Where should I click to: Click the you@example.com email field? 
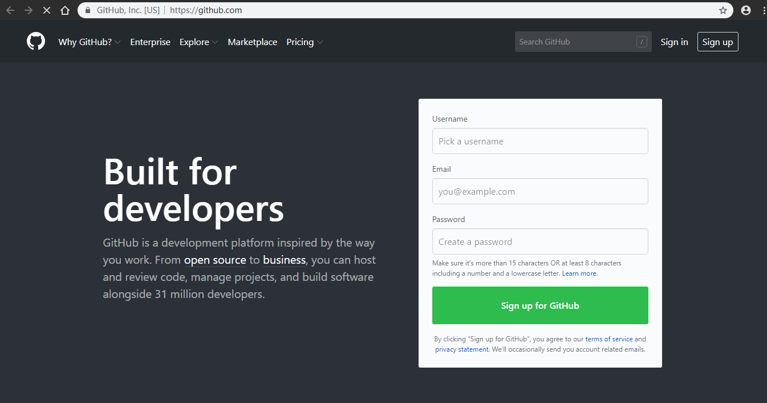(x=540, y=191)
